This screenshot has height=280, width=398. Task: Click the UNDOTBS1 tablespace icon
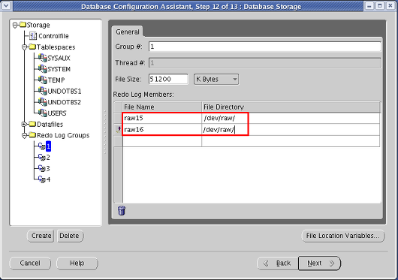click(x=42, y=91)
